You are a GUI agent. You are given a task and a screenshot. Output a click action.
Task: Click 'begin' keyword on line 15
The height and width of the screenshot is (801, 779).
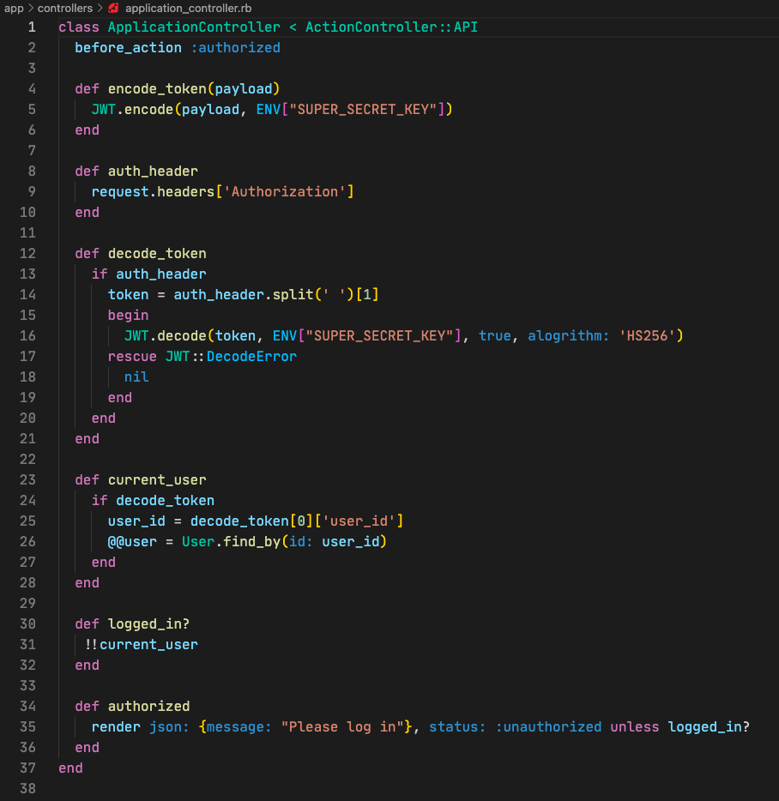pyautogui.click(x=129, y=316)
